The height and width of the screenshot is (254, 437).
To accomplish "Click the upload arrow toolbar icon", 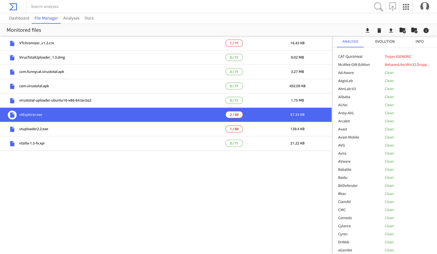I will point(391,30).
